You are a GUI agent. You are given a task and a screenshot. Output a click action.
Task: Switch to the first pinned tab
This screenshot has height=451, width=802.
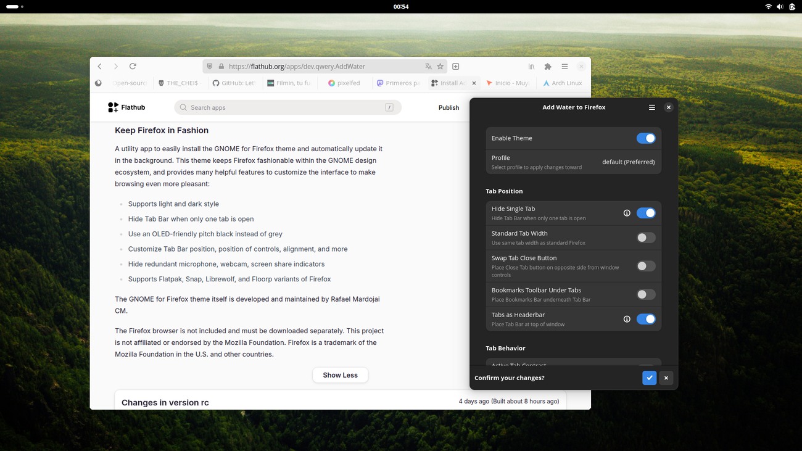coord(99,83)
